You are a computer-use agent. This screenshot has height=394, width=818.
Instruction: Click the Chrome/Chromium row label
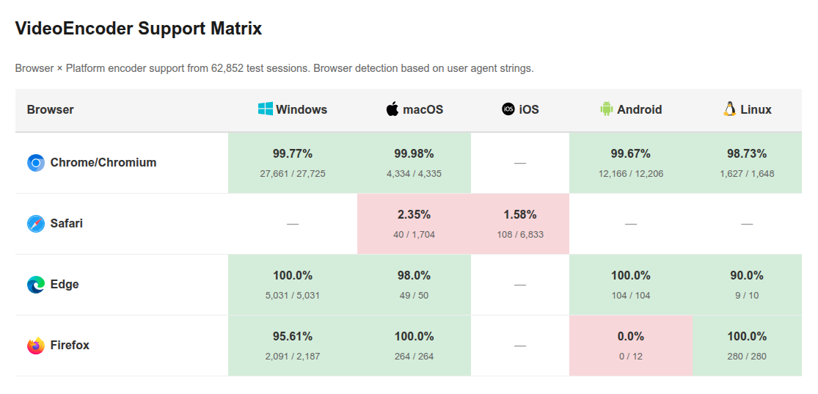click(x=103, y=163)
